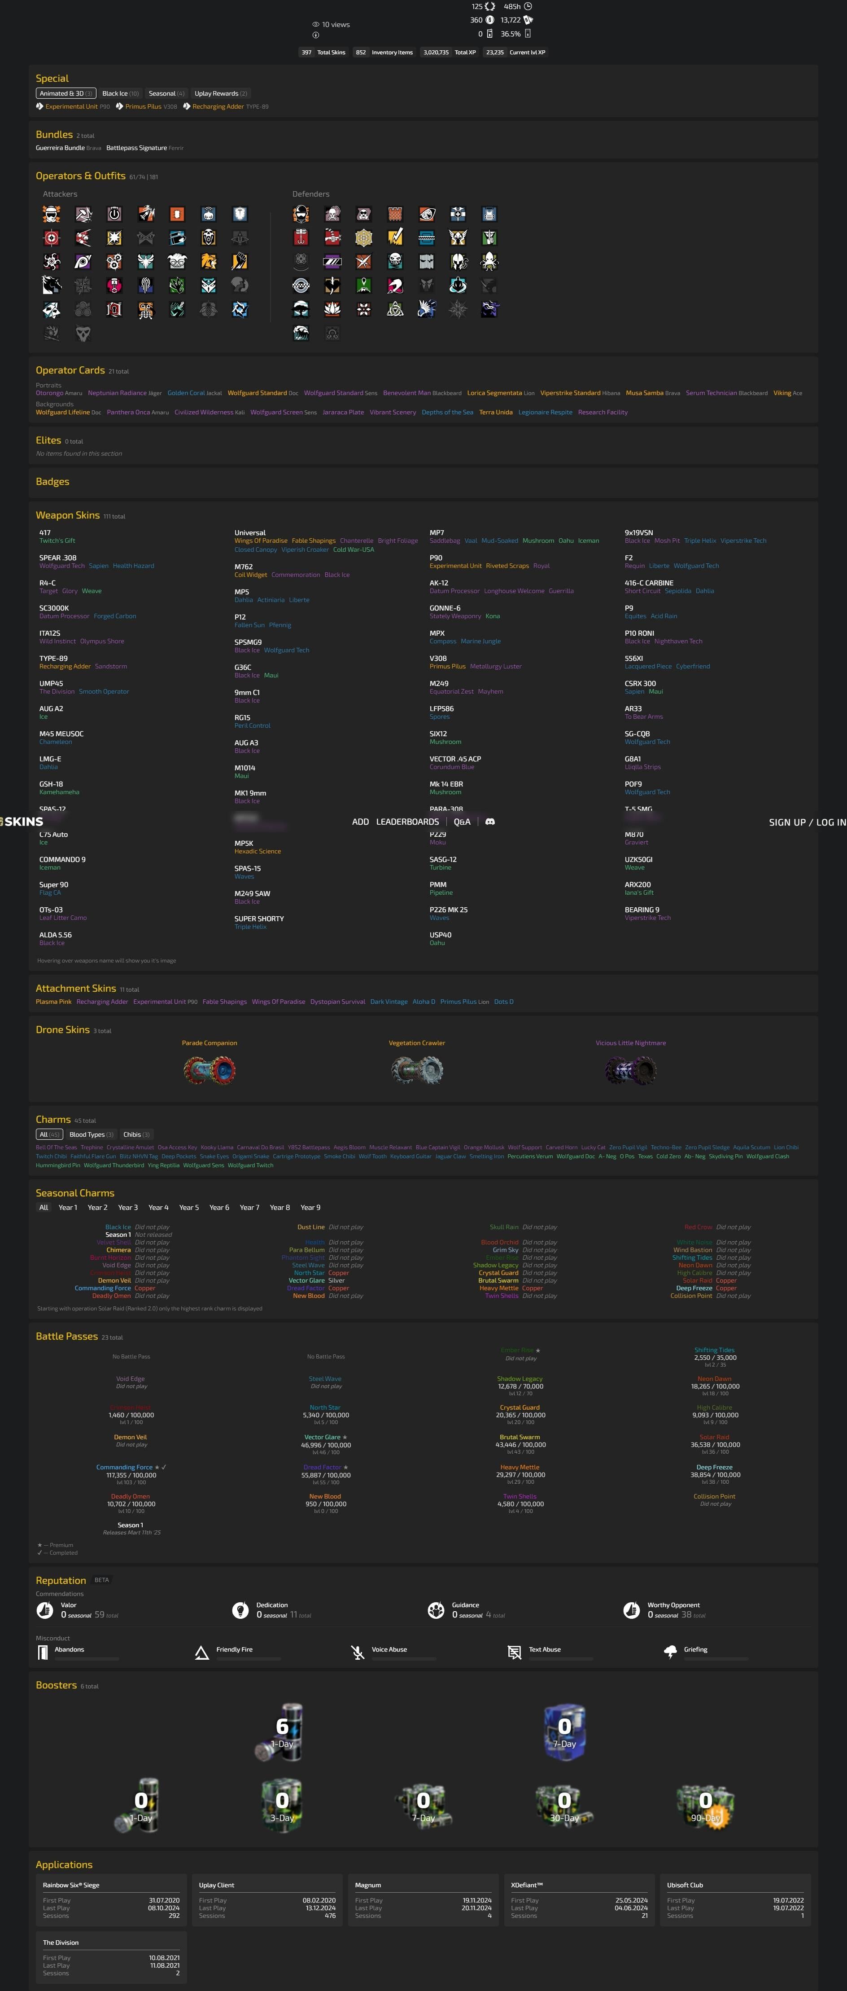The image size is (847, 1991).
Task: Filter seasonal charms by Year 5
Action: point(189,1207)
